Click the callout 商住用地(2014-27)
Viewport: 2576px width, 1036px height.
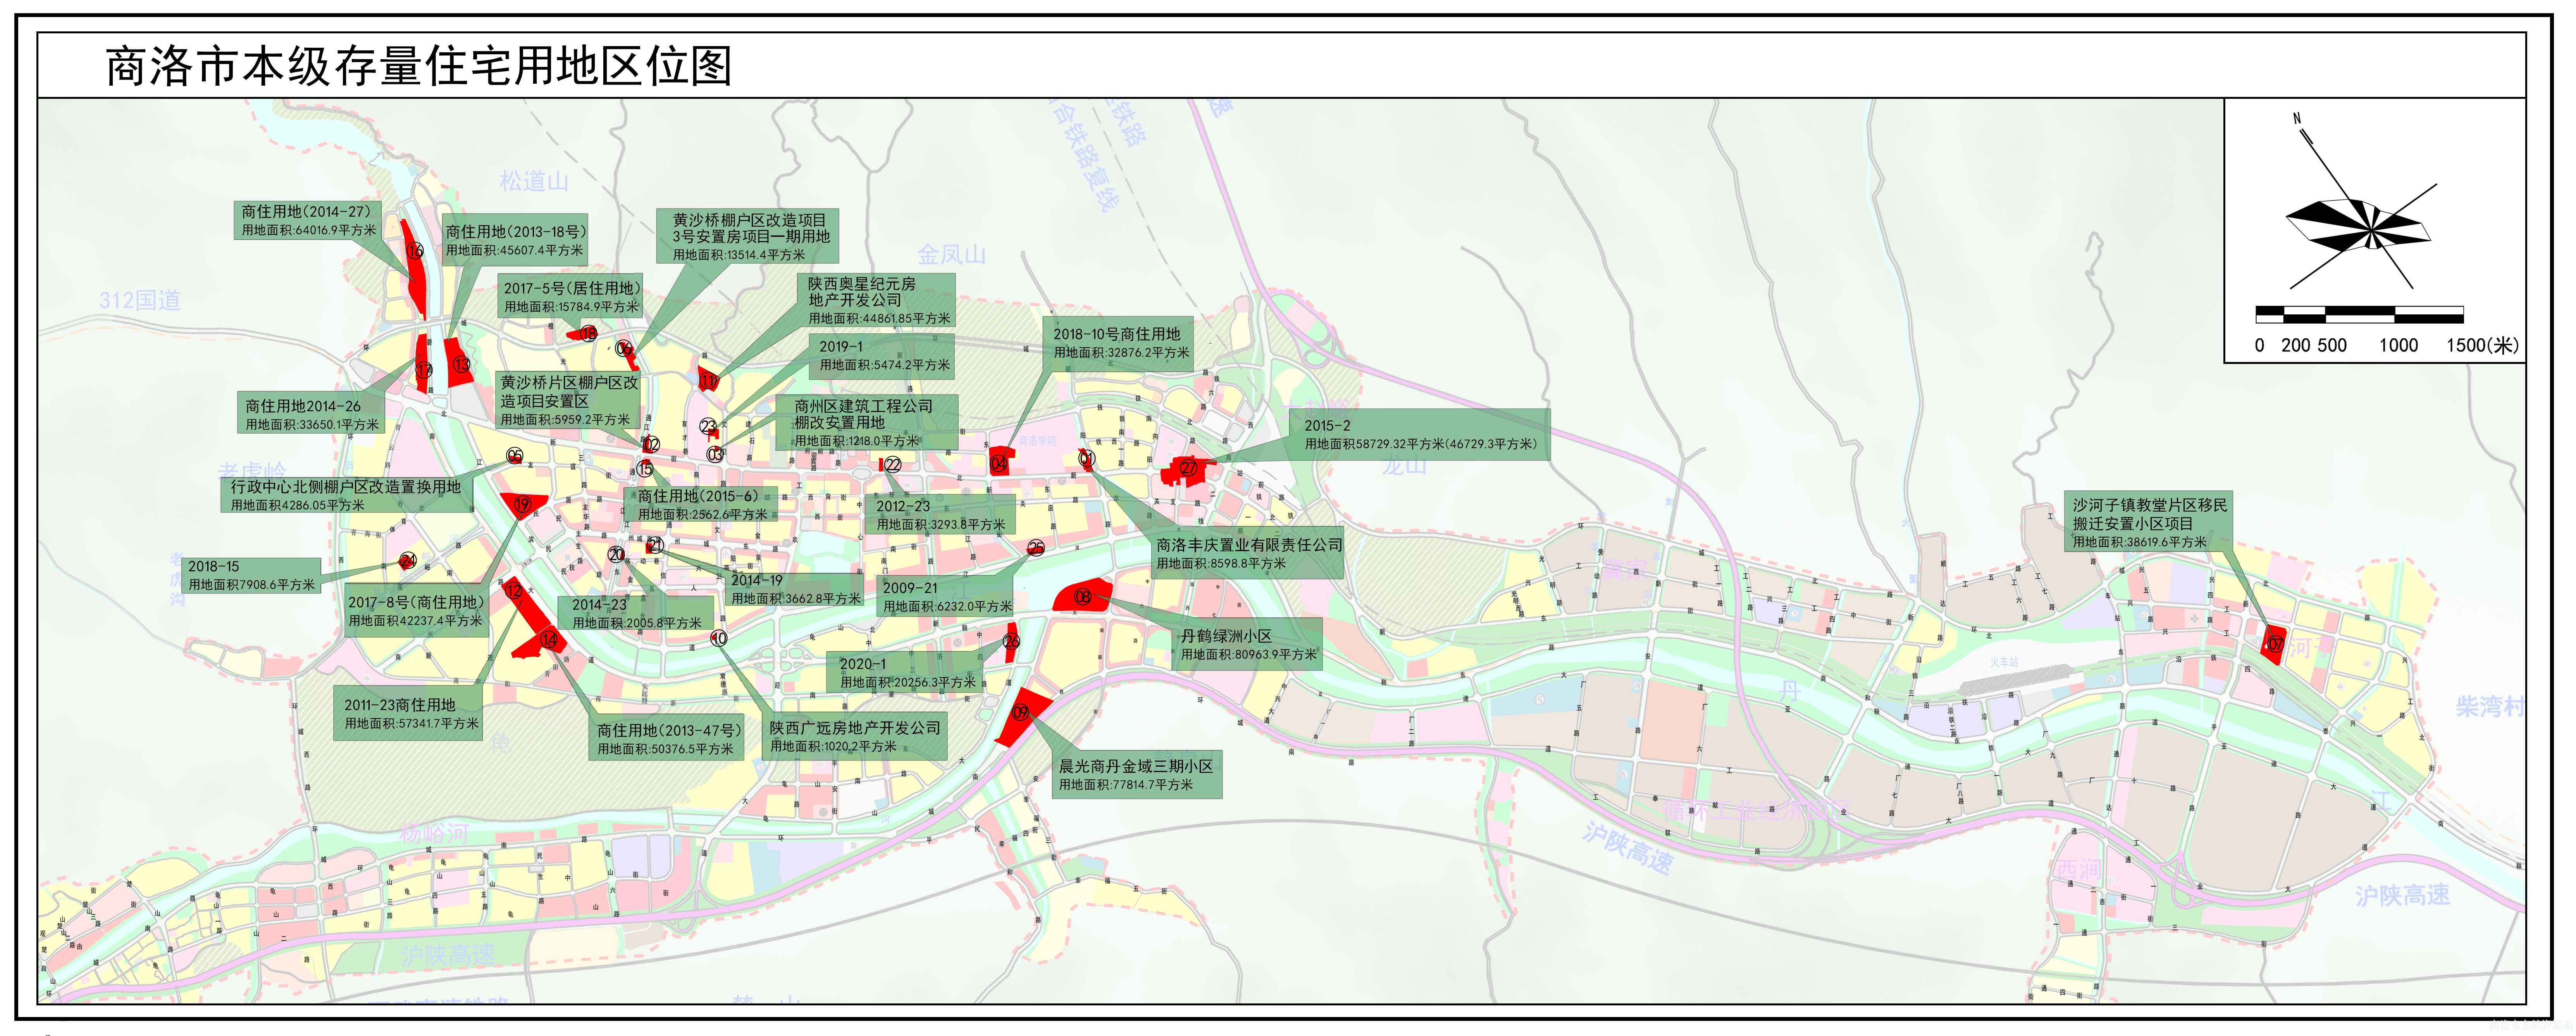click(308, 220)
